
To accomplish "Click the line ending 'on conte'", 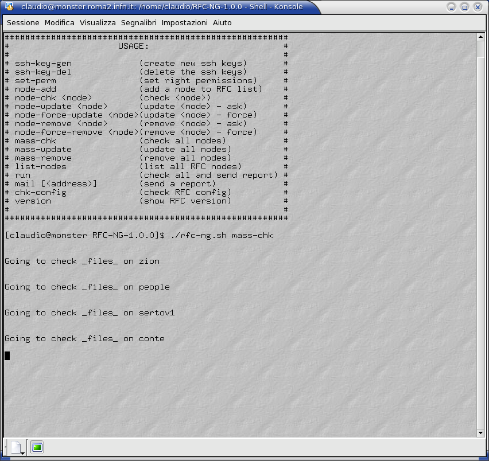I will pos(84,339).
